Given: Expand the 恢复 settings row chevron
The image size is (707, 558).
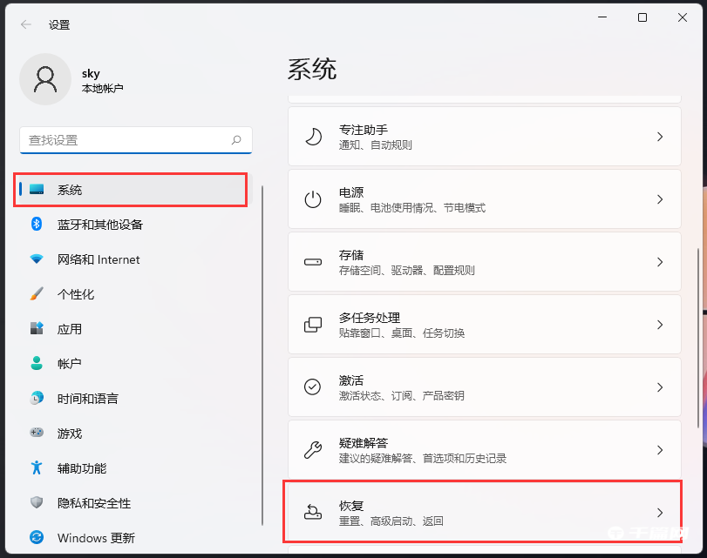Looking at the screenshot, I should (x=661, y=513).
